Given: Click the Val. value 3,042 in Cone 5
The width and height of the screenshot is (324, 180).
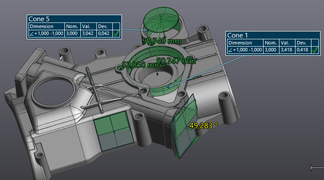Looking at the screenshot, I should tap(87, 33).
